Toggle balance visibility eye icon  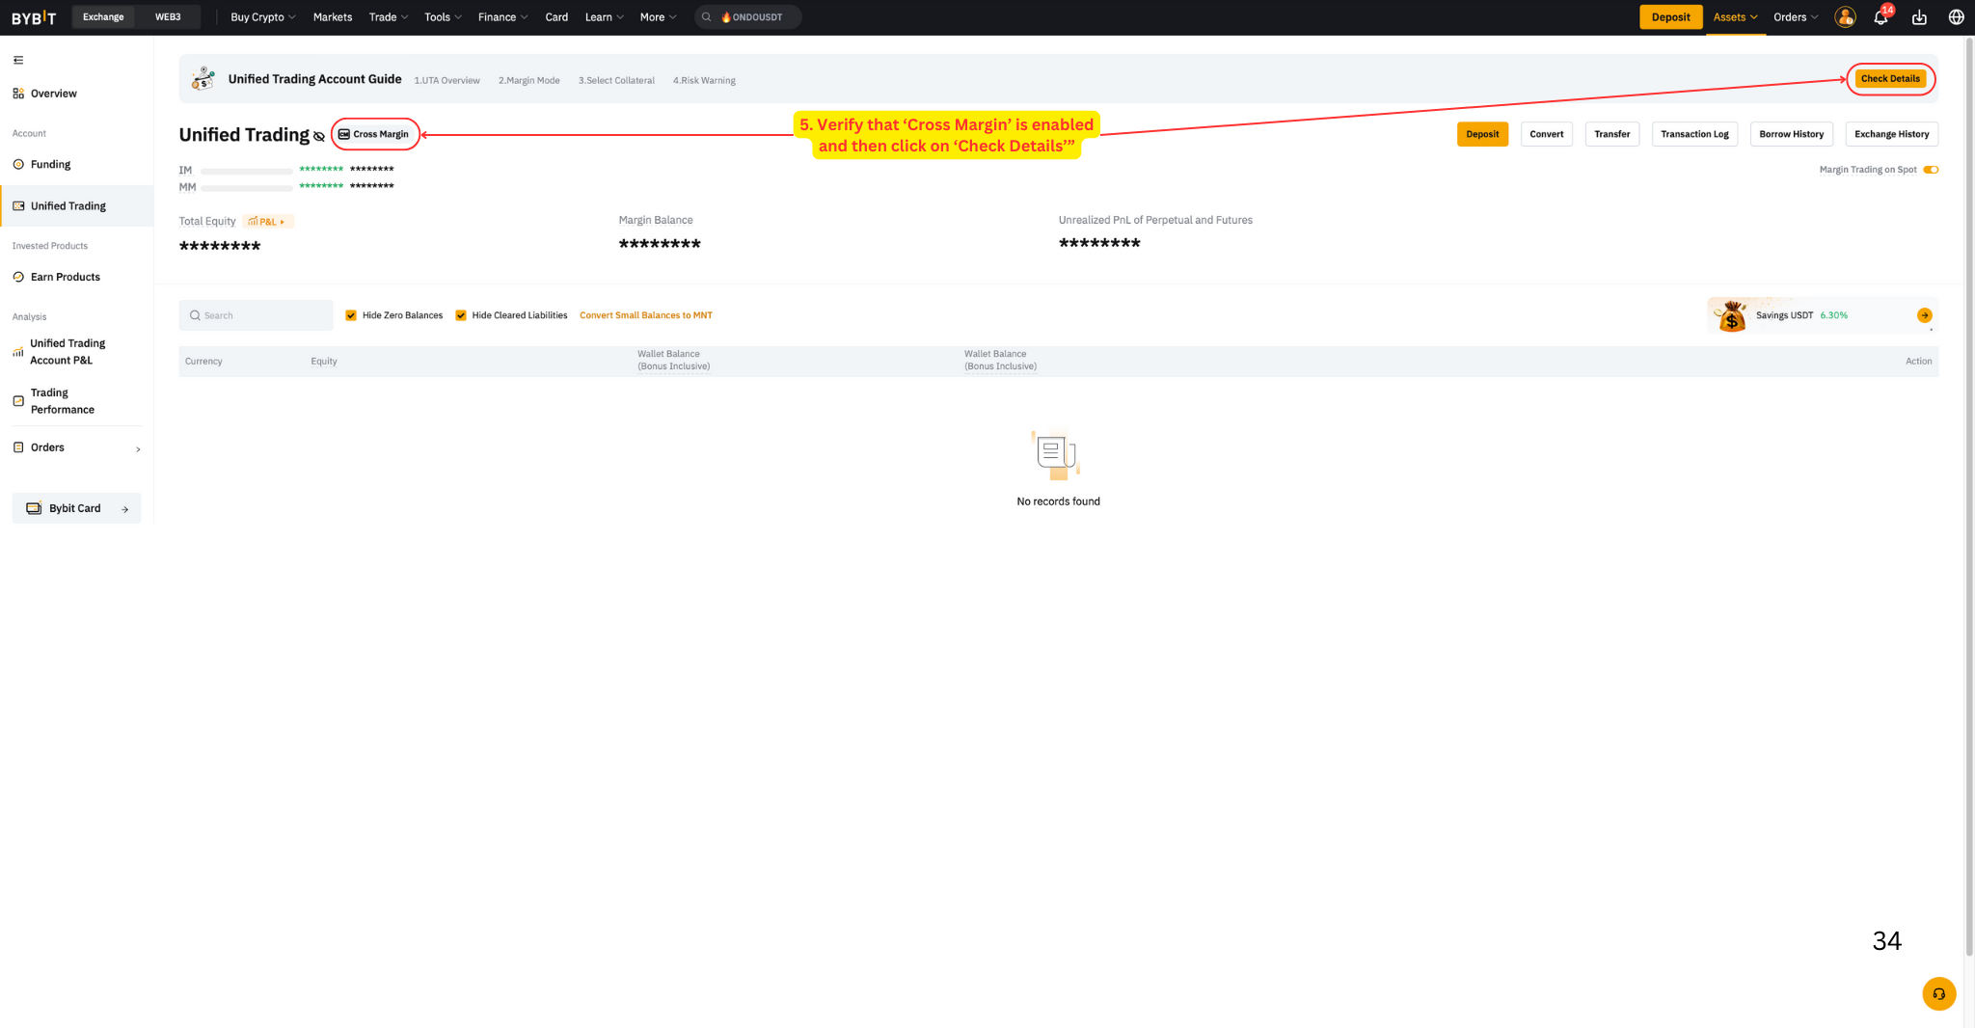[x=319, y=136]
